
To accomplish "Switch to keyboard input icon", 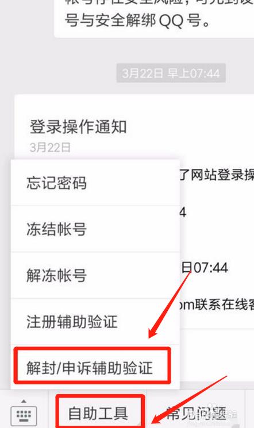I will pyautogui.click(x=24, y=415).
